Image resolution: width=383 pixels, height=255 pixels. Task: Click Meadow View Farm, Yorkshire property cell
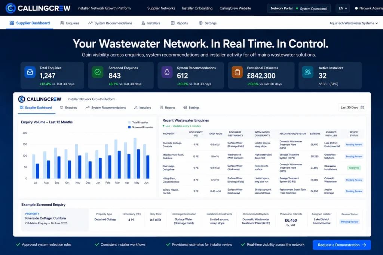pos(173,156)
